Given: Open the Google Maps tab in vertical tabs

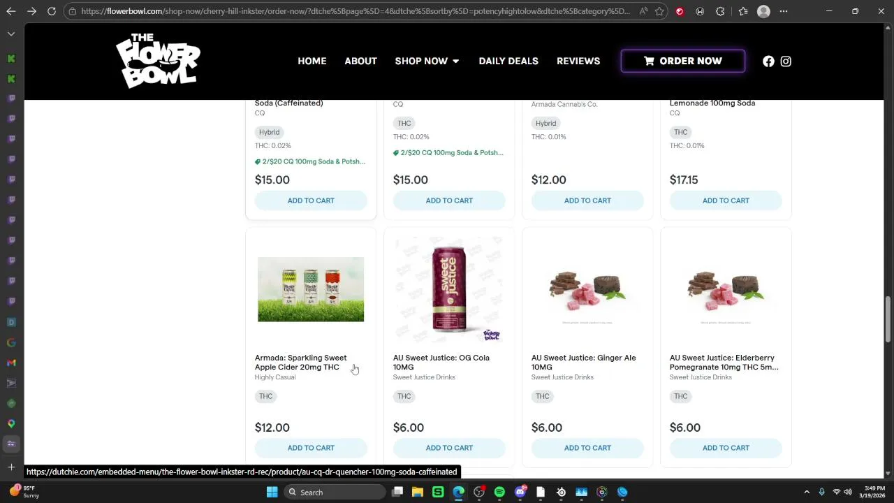Looking at the screenshot, I should coord(11,423).
